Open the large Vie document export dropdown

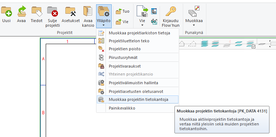coord(143,16)
